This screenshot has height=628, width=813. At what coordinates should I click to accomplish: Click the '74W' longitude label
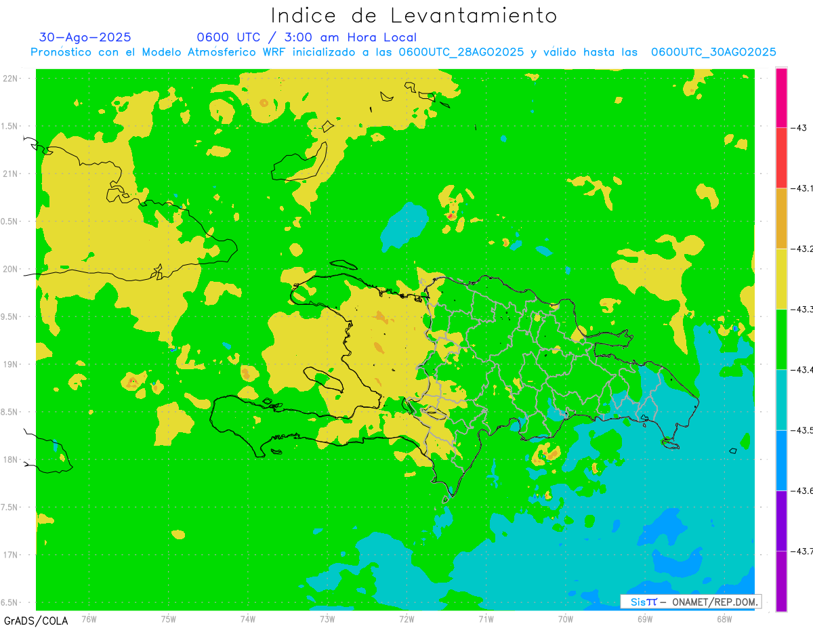248,619
